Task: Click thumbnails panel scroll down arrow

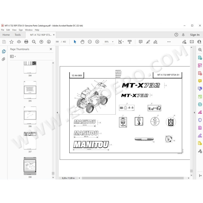Action: pyautogui.click(x=53, y=177)
